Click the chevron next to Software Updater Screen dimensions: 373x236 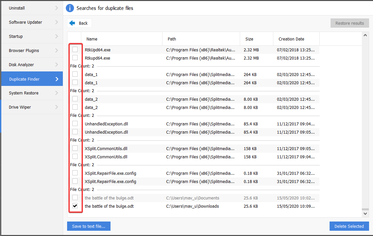[x=57, y=22]
